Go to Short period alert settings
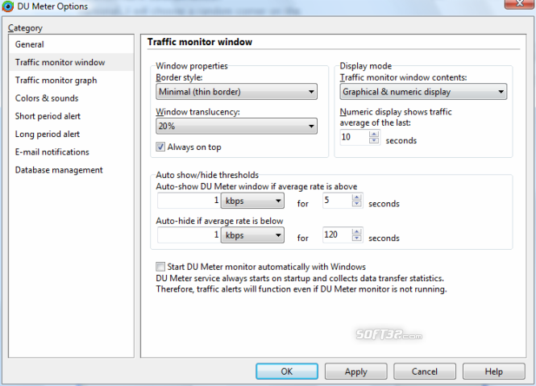The image size is (536, 386). 72,116
